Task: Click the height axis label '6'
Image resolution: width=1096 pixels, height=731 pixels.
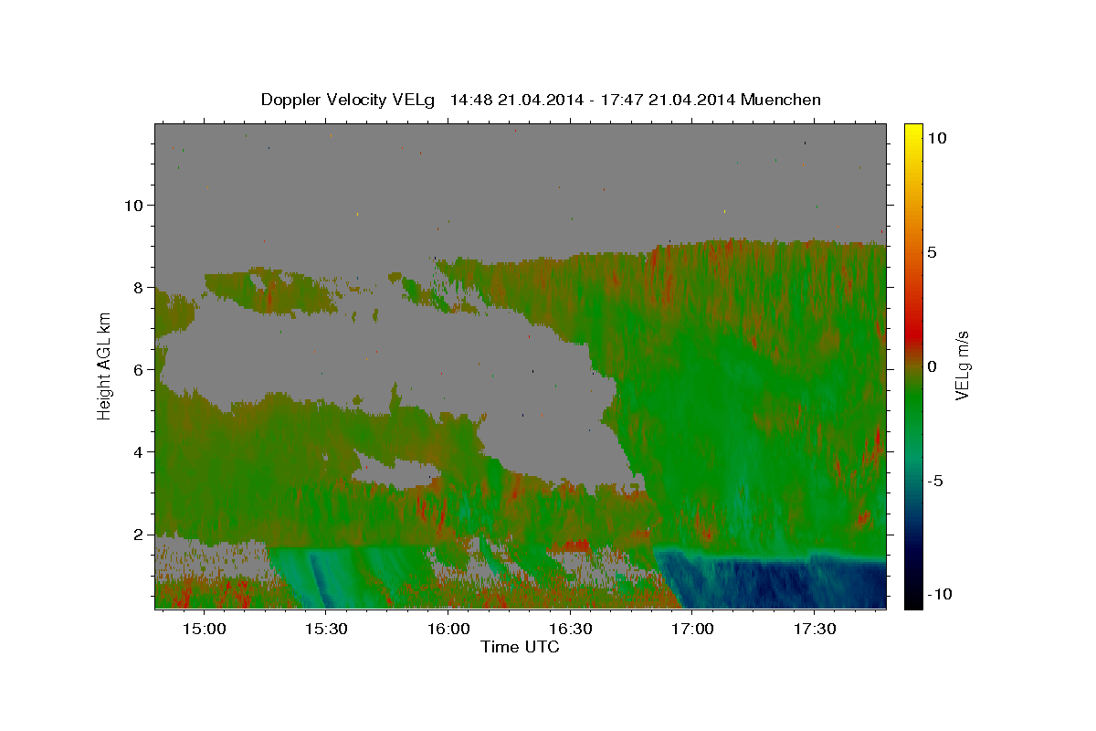Action: point(137,369)
